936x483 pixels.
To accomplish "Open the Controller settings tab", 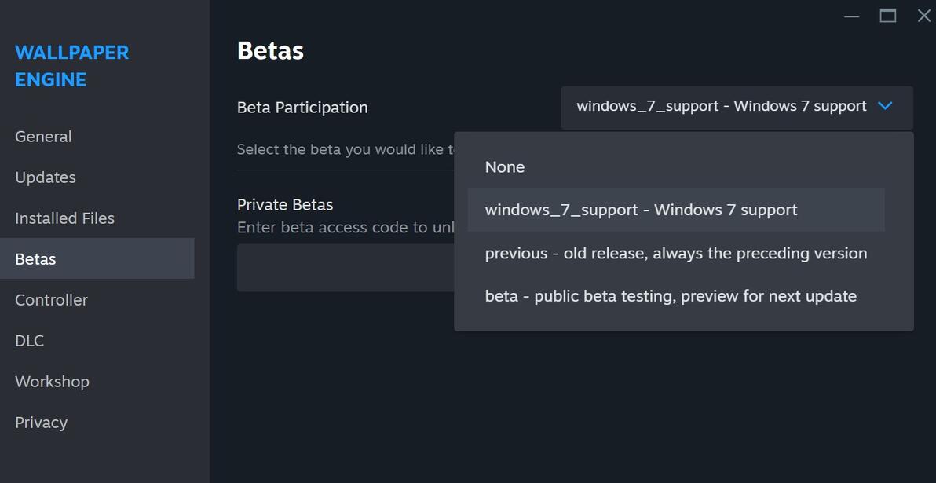I will tap(51, 300).
